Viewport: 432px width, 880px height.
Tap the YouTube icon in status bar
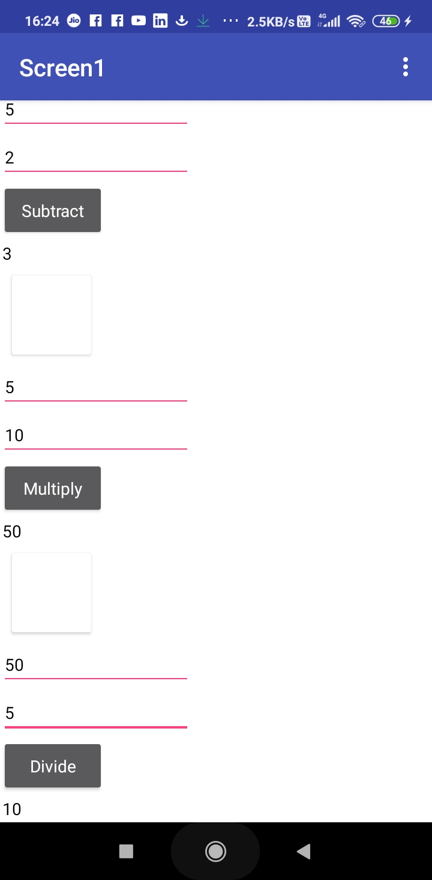139,21
